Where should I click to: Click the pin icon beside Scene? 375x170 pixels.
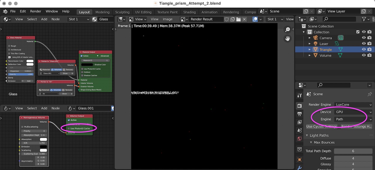(369, 94)
